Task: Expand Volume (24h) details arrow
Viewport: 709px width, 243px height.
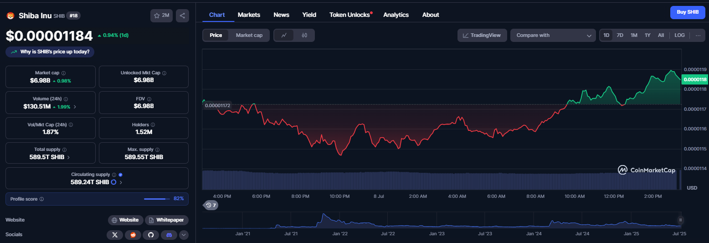Action: coord(75,107)
